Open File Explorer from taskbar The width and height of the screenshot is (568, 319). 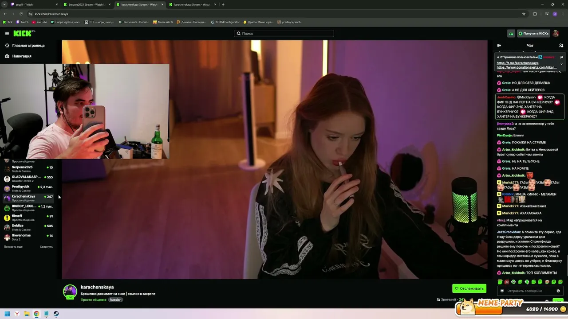[27, 314]
